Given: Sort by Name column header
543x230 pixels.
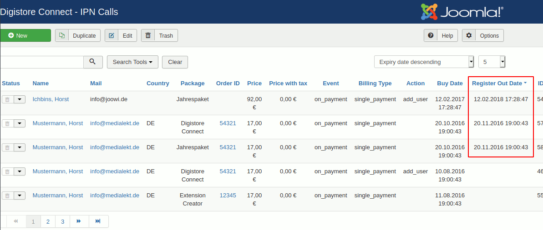Looking at the screenshot, I should click(41, 83).
